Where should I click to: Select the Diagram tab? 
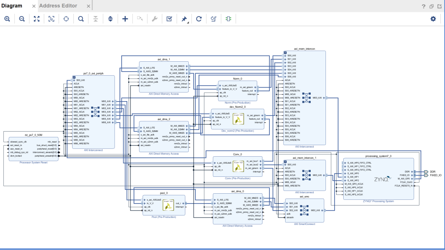[x=12, y=6]
